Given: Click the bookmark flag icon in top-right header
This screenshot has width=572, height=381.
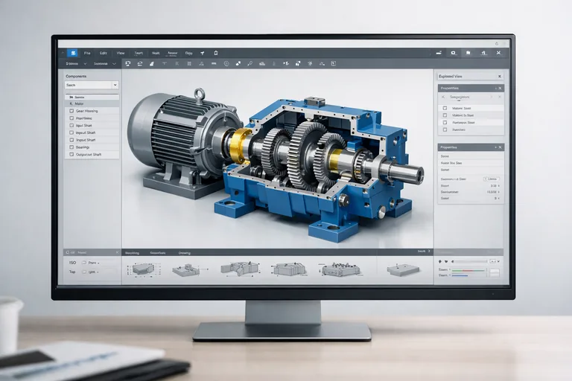Looking at the screenshot, I should tap(468, 53).
